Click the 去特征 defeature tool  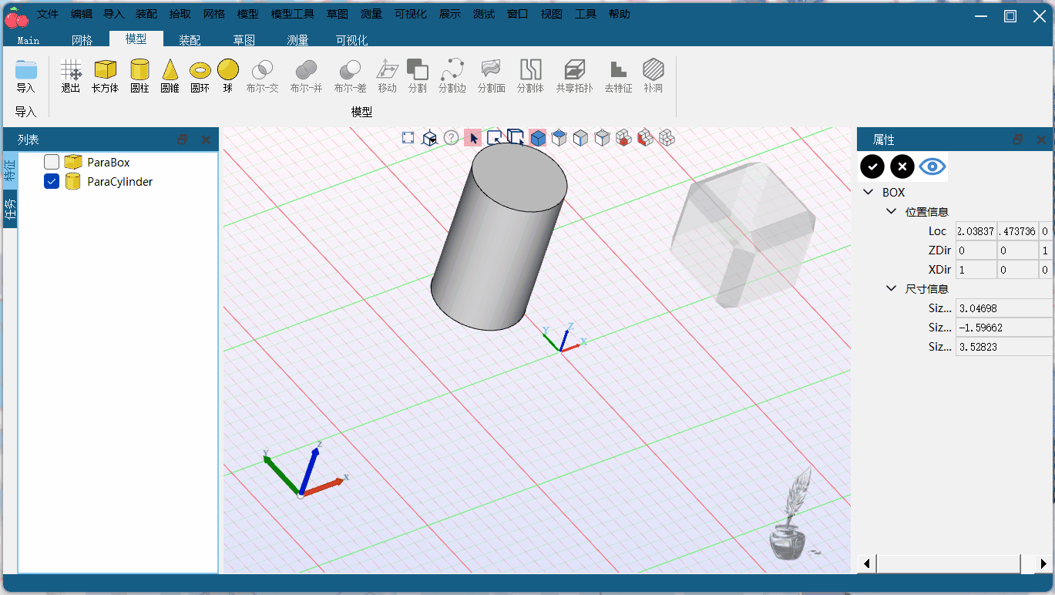(618, 69)
